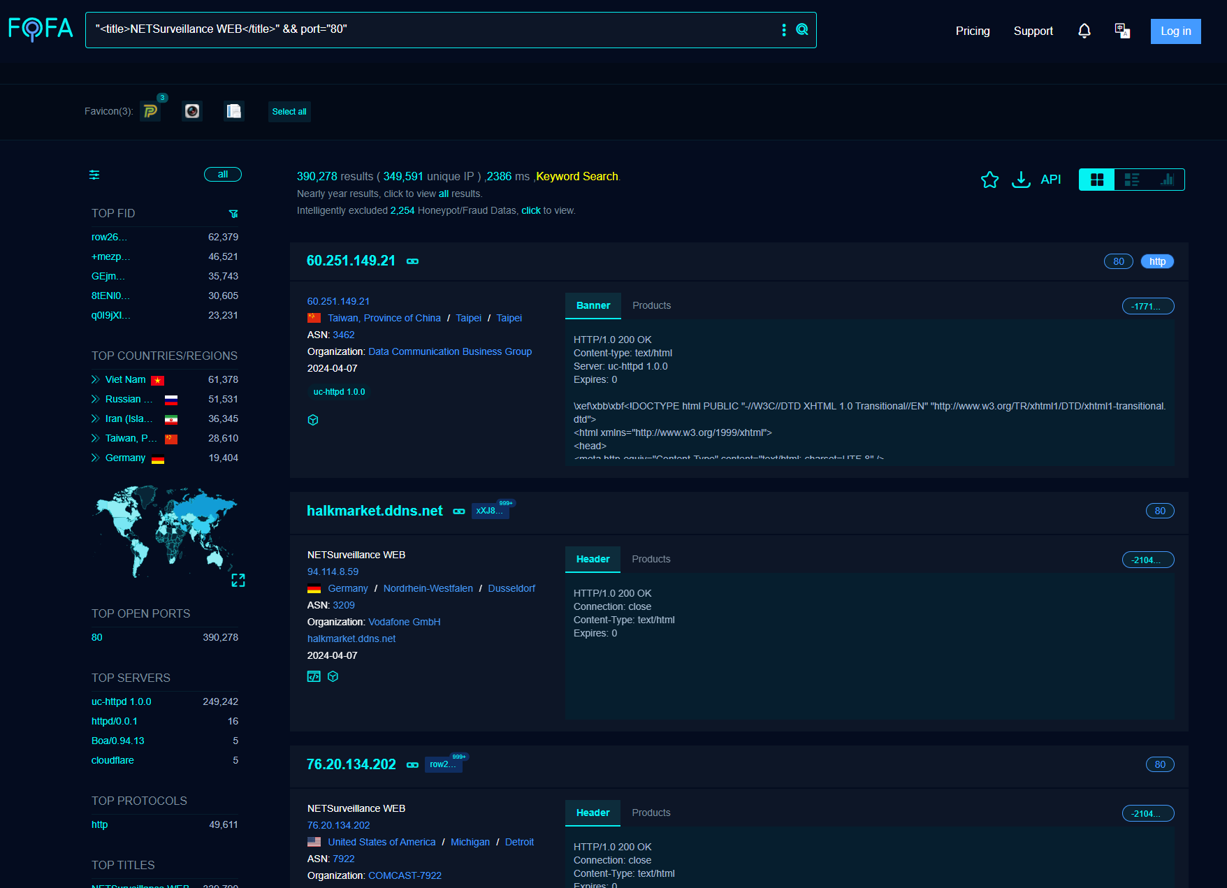1227x888 pixels.
Task: Select Header tab for halkmarket.ddns.net
Action: (x=593, y=559)
